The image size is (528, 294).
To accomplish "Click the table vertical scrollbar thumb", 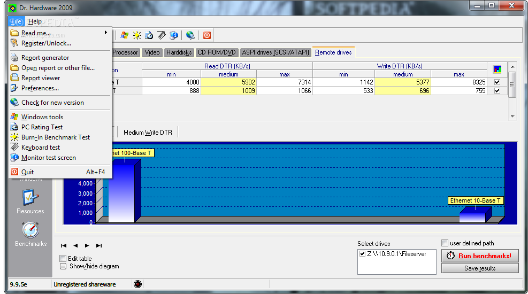I will coord(512,84).
